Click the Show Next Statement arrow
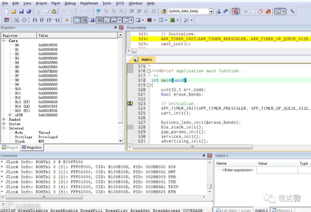 [x=67, y=20]
